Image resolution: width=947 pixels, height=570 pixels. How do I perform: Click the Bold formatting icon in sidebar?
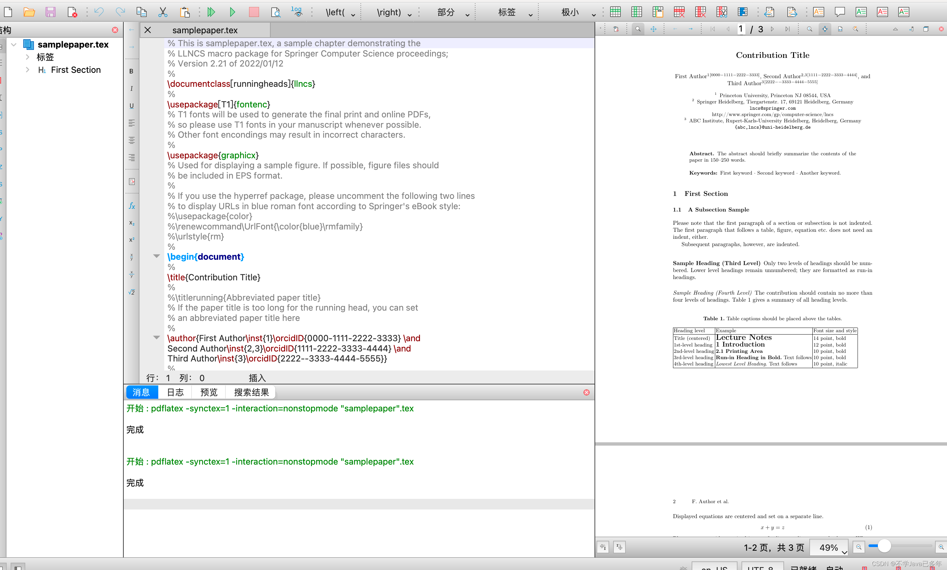pyautogui.click(x=131, y=71)
